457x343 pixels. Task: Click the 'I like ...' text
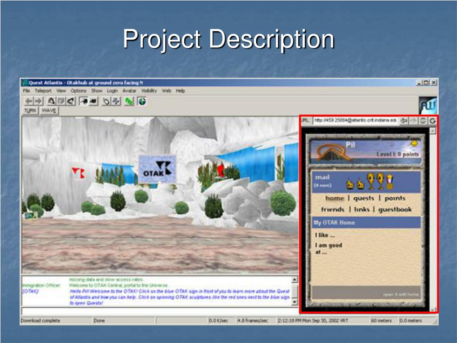[x=325, y=235]
